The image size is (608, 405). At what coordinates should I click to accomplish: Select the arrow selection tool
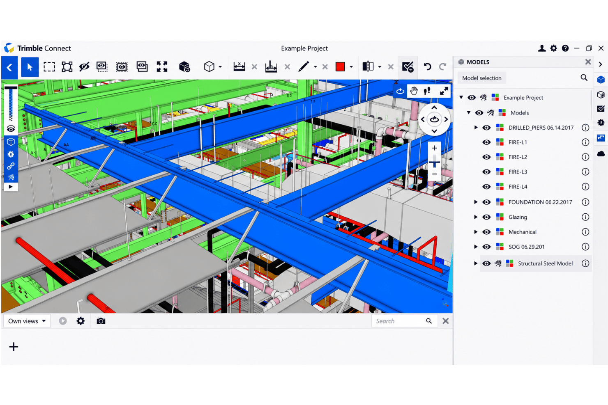[x=30, y=67]
